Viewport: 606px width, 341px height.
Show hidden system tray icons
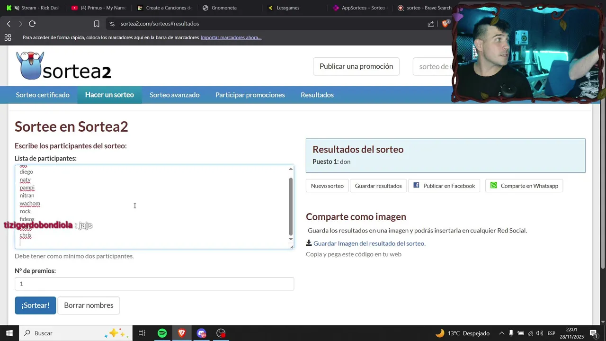[x=502, y=333]
